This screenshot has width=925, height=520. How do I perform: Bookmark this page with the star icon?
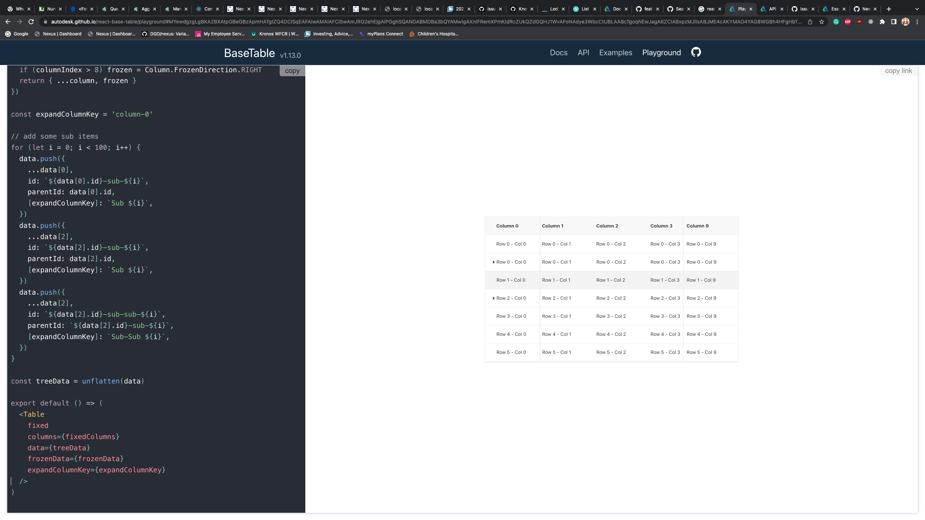[822, 22]
